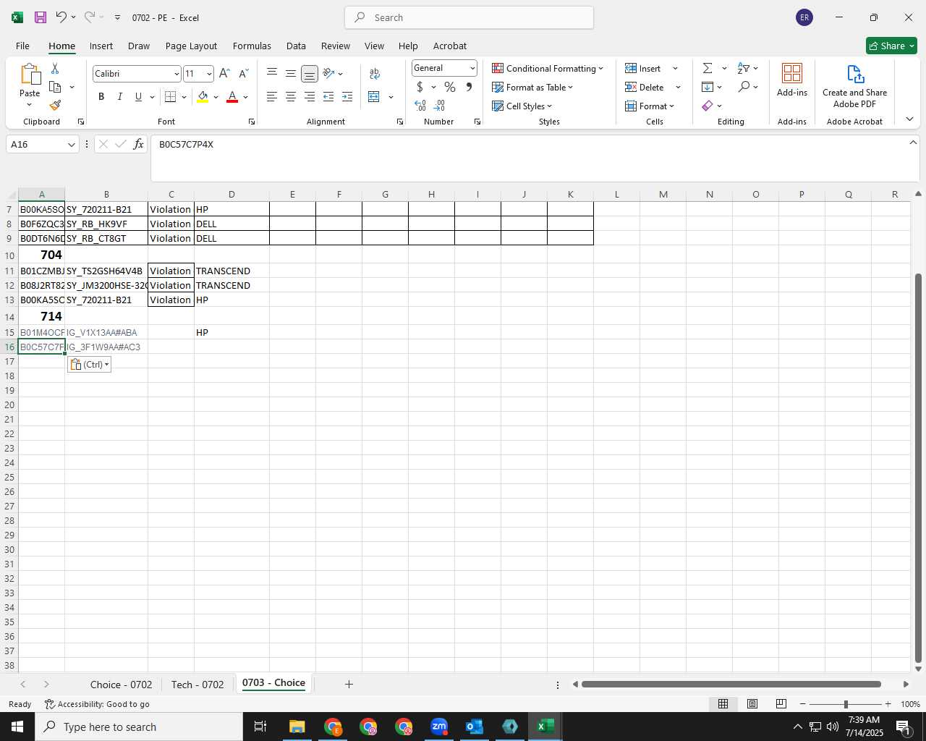926x741 pixels.
Task: Click the Copy icon in Clipboard group
Action: [x=55, y=87]
